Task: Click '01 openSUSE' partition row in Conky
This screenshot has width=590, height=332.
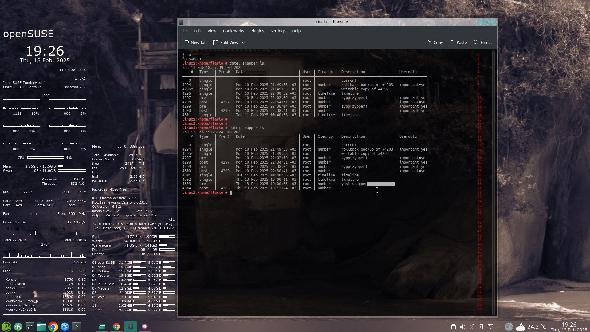Action: pos(134,263)
